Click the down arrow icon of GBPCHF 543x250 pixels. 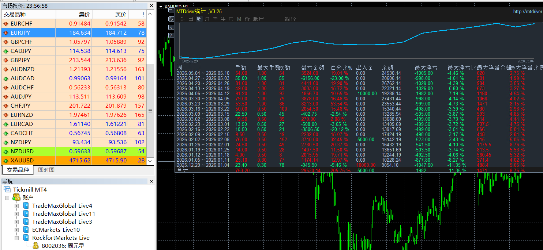(6, 42)
